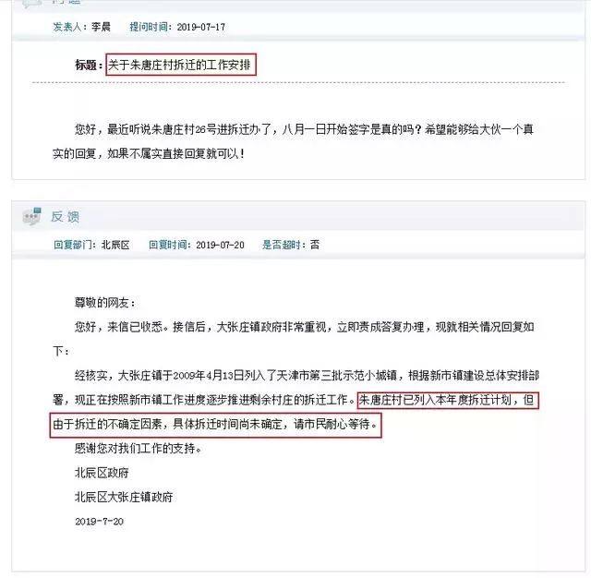Select the poster name 李晨

point(101,27)
